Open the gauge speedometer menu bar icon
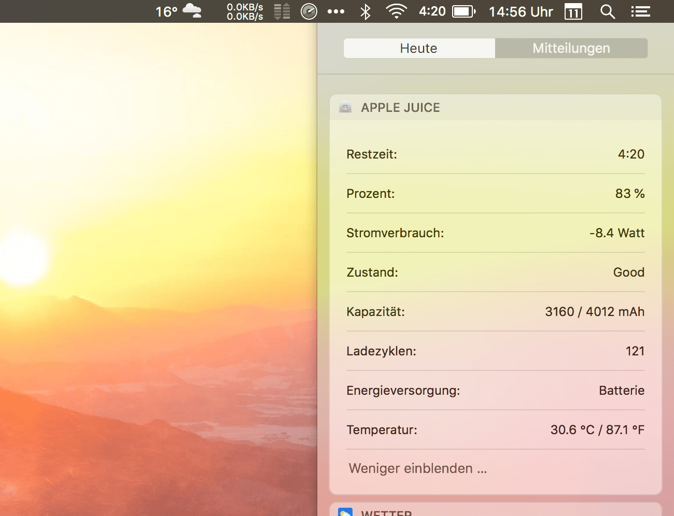Viewport: 674px width, 516px height. 309,11
